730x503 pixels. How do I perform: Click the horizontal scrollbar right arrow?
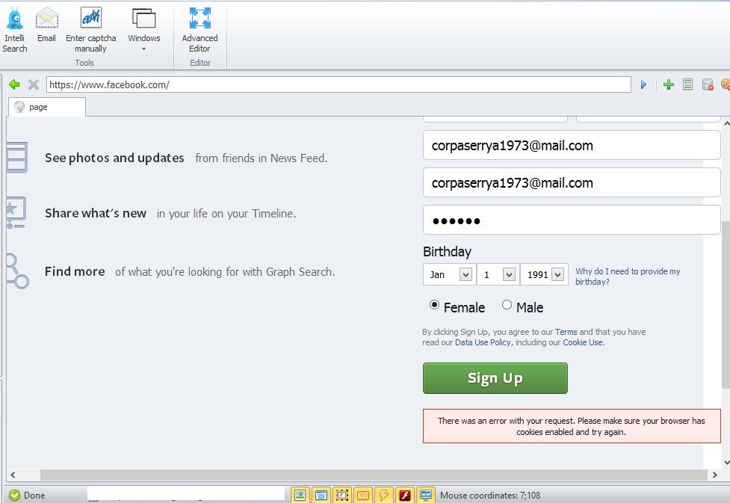[x=714, y=475]
